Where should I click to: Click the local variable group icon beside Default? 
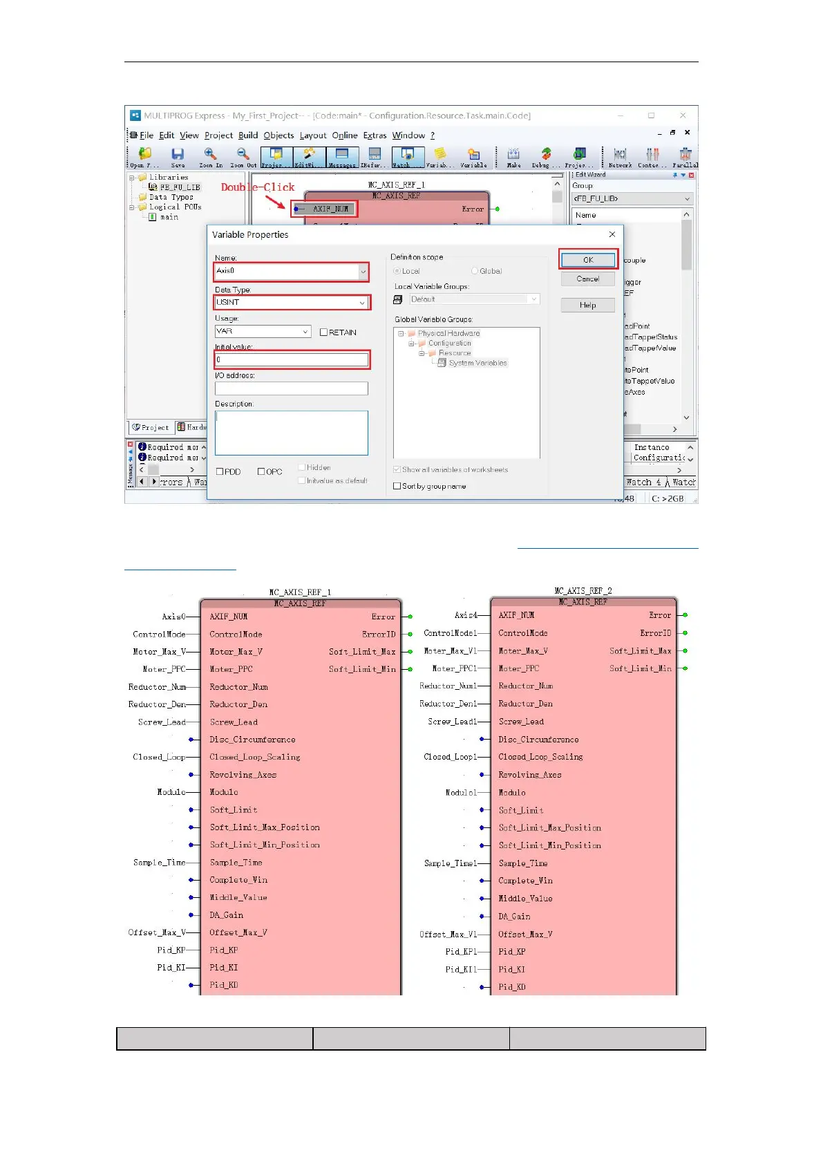click(x=398, y=299)
